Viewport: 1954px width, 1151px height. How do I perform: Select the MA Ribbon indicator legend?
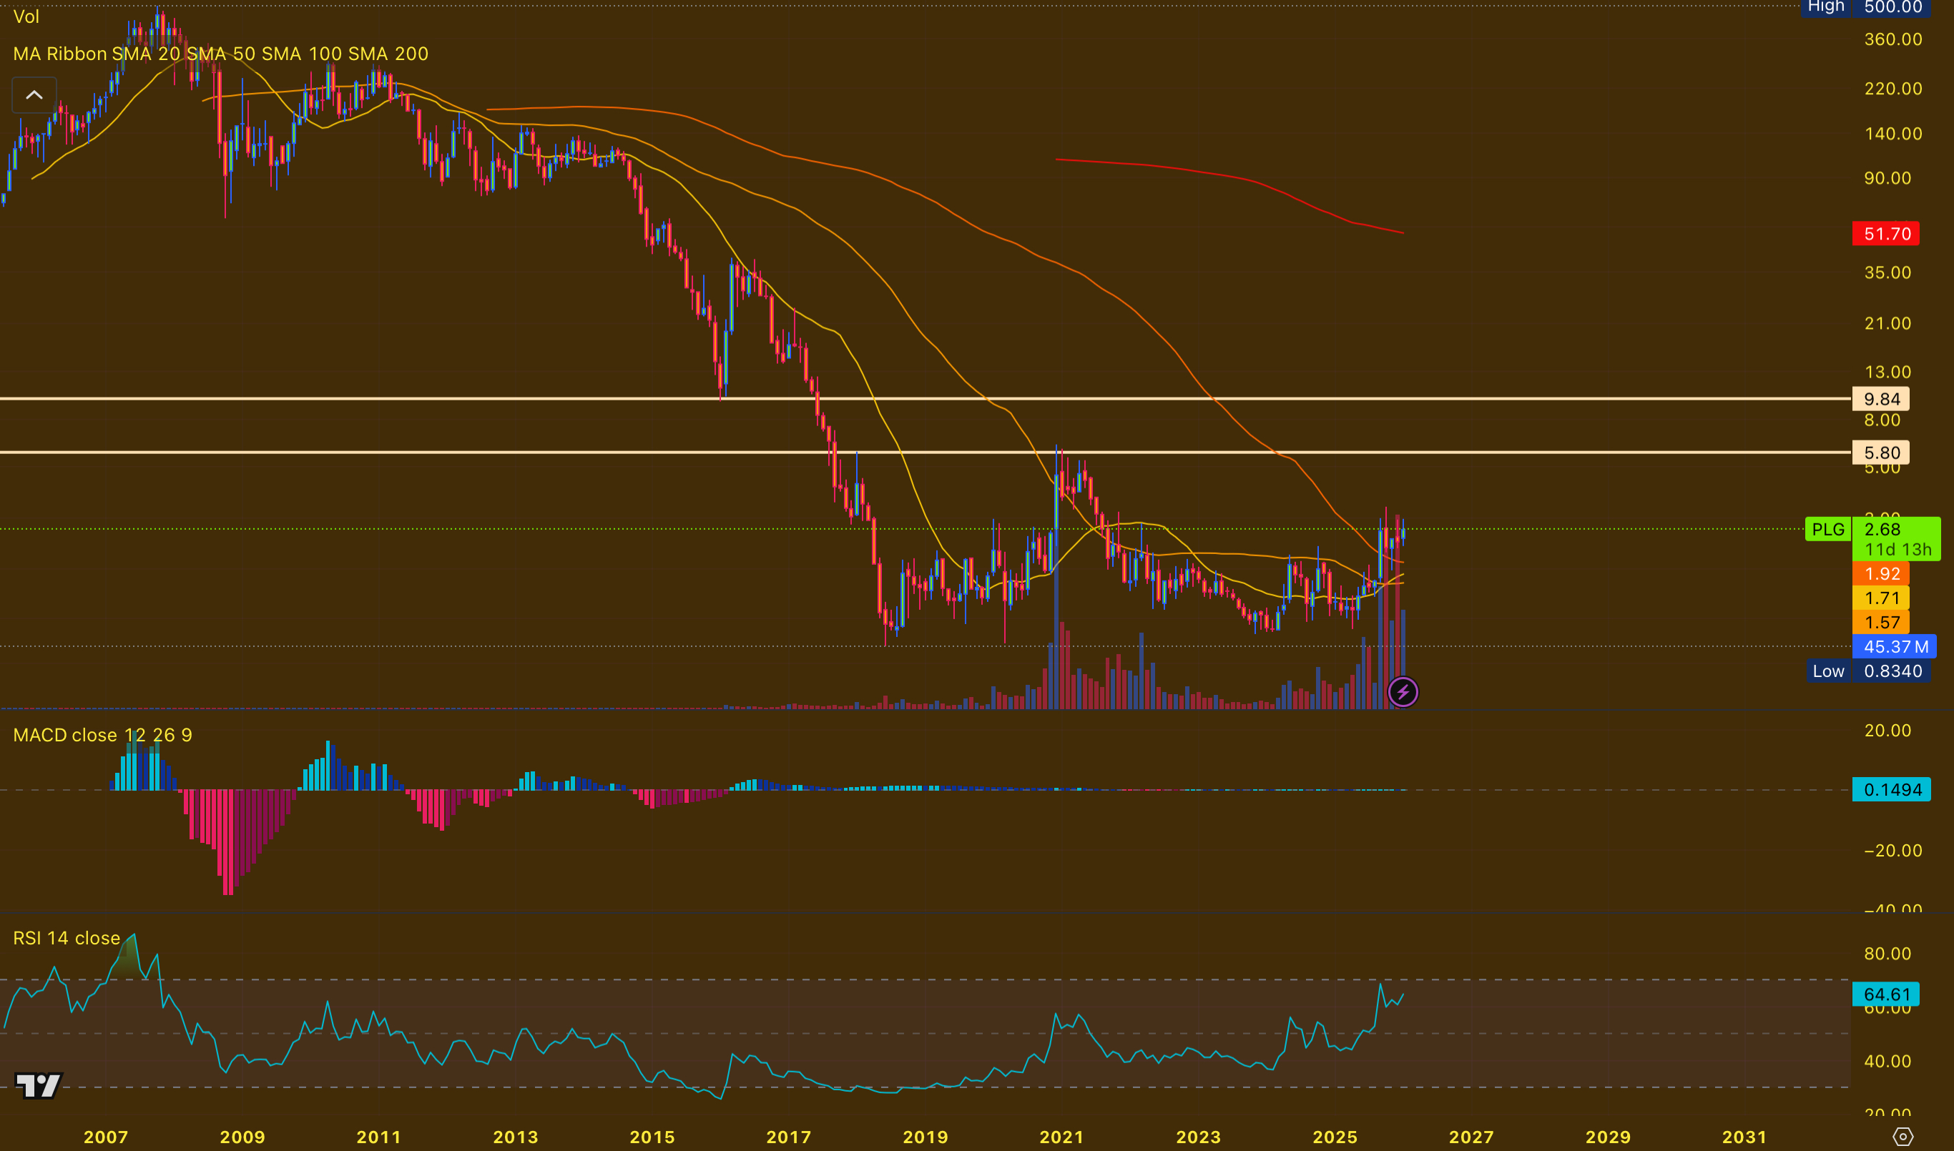click(x=220, y=54)
